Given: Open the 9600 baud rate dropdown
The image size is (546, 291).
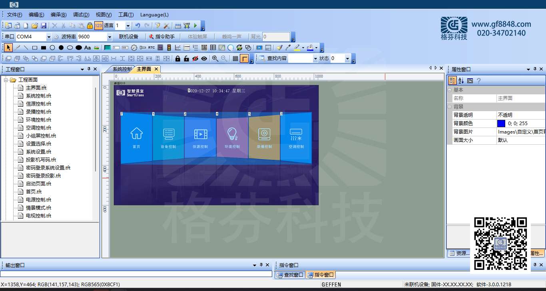Looking at the screenshot, I should tap(110, 37).
